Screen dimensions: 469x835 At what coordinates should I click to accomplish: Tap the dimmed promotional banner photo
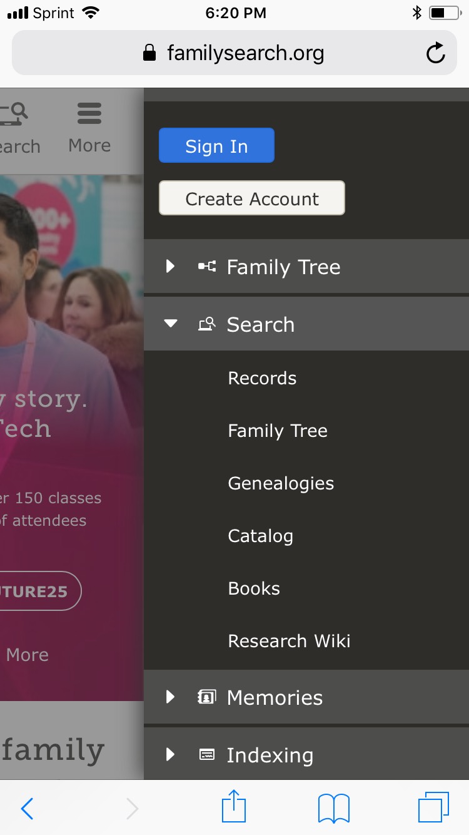coord(72,438)
